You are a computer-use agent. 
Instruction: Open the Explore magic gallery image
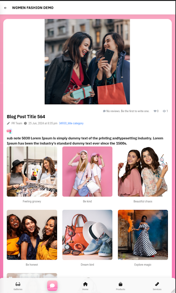143,235
